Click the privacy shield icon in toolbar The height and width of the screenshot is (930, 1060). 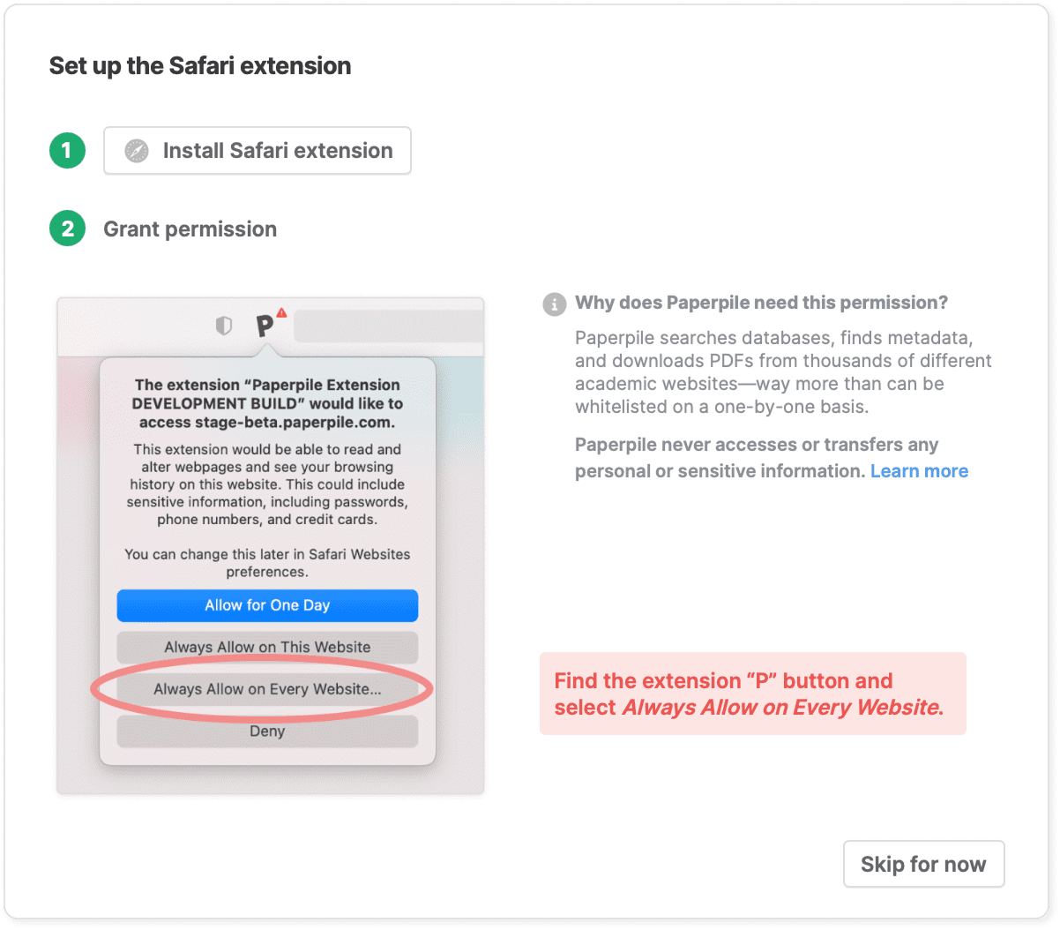click(224, 326)
